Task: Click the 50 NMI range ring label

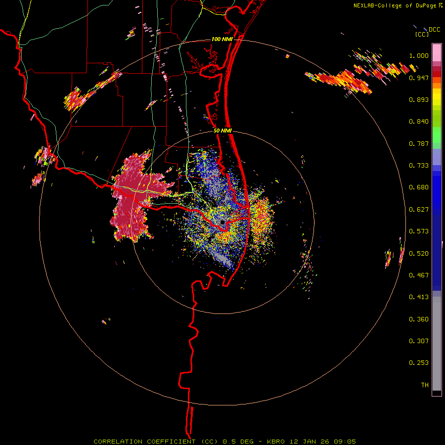Action: click(222, 131)
